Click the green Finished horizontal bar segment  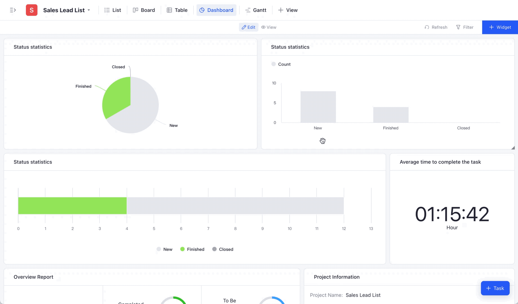(72, 206)
